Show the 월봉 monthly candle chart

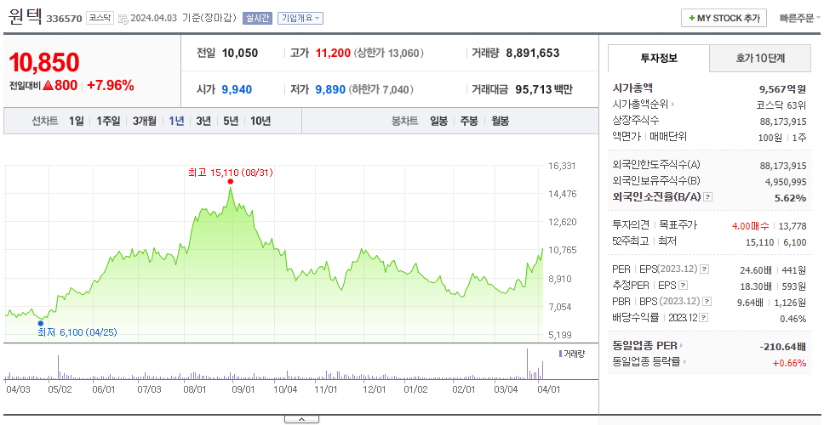point(501,122)
